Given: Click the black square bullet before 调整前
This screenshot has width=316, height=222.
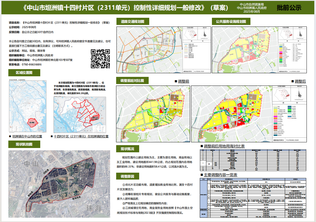Looking at the screenshot, I should point(176,82).
